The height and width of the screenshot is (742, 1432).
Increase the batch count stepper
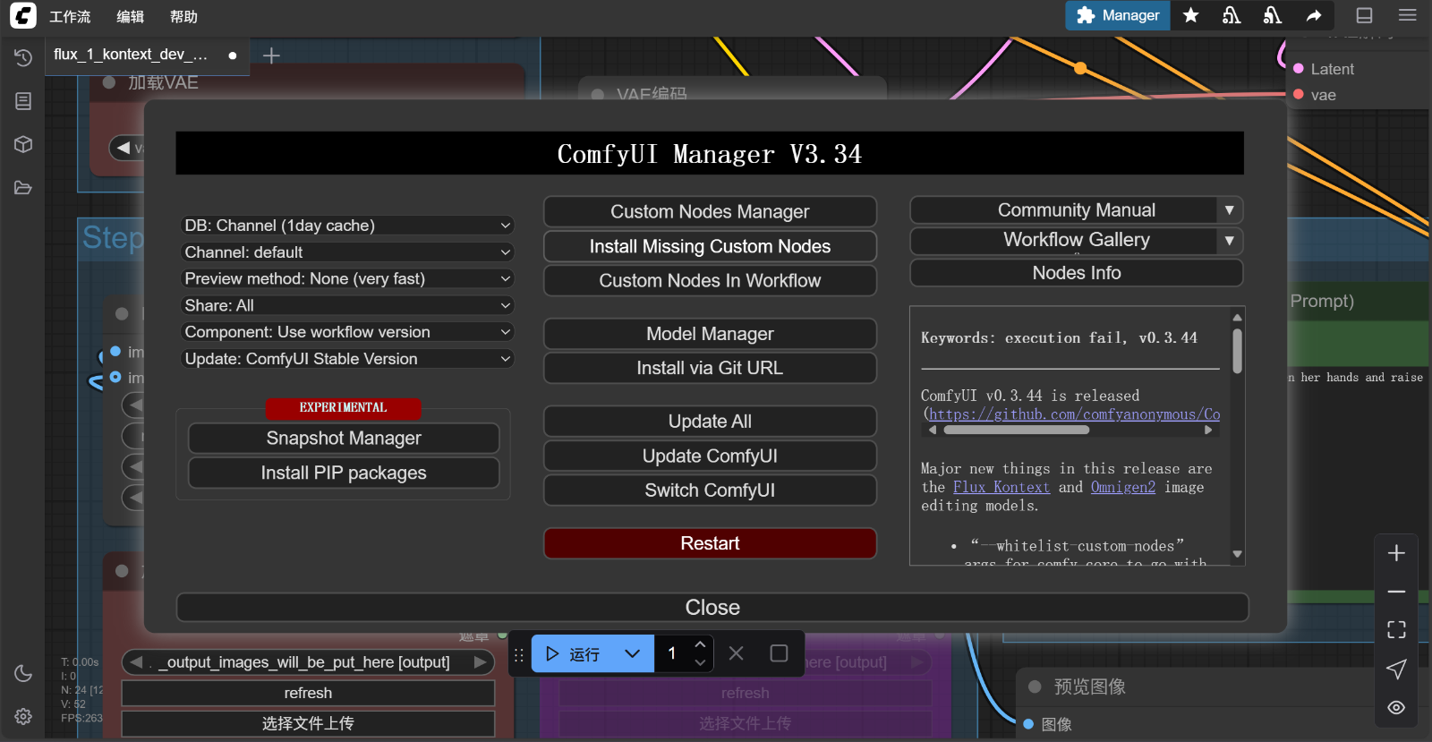pyautogui.click(x=700, y=645)
